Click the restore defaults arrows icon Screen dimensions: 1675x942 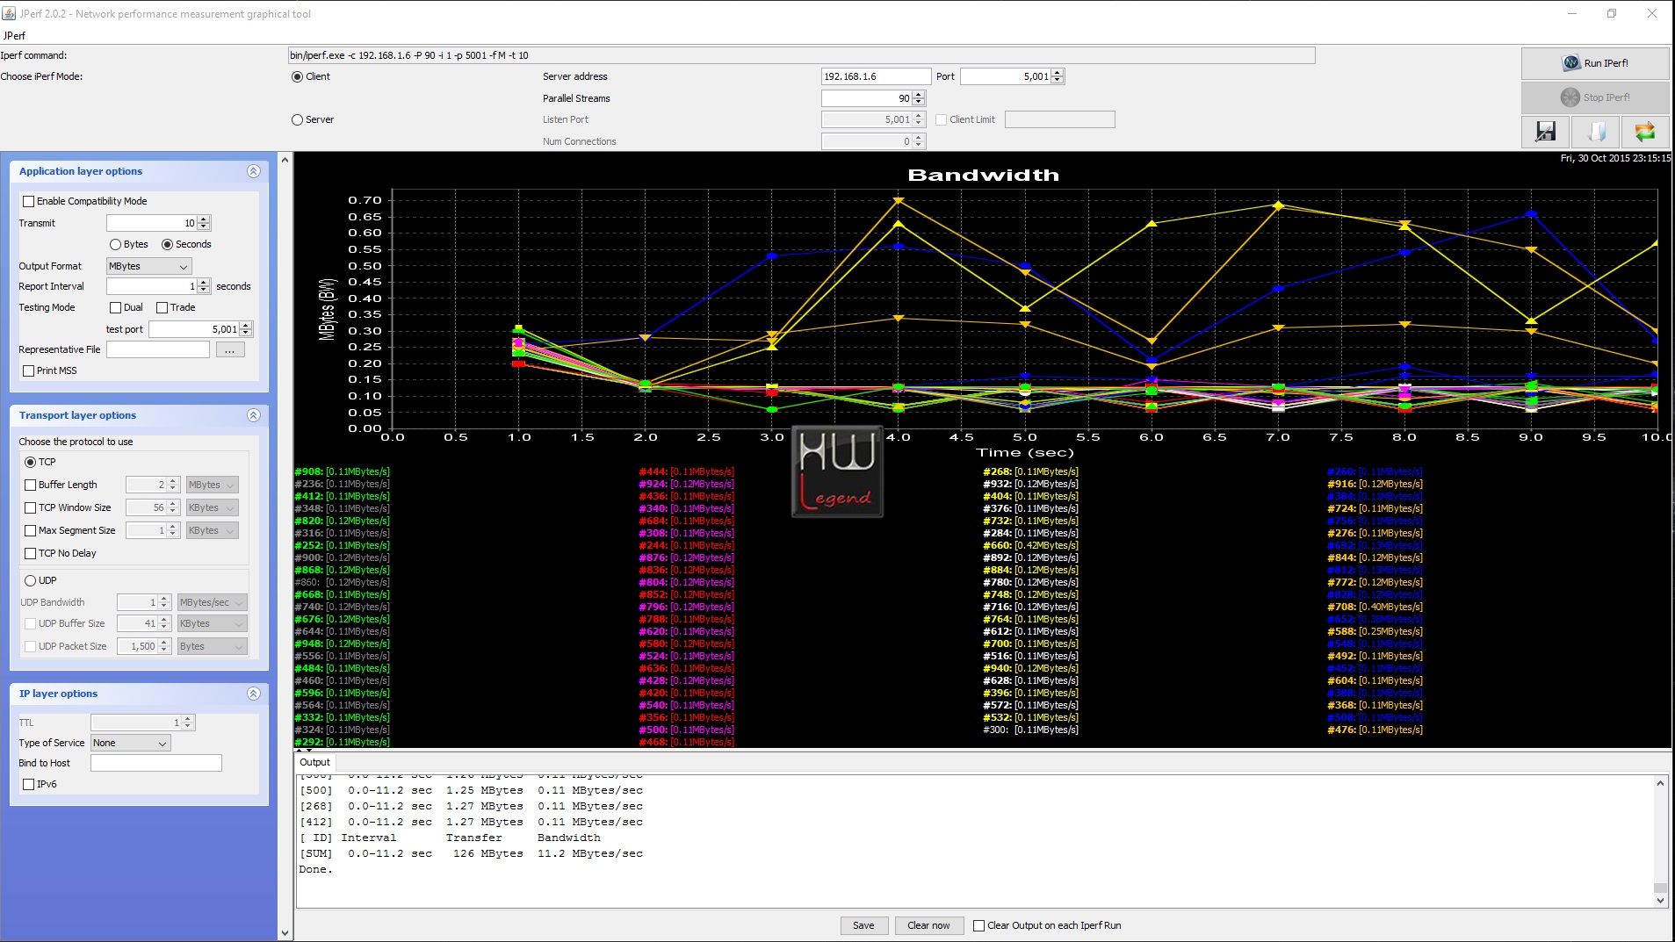pyautogui.click(x=1644, y=132)
